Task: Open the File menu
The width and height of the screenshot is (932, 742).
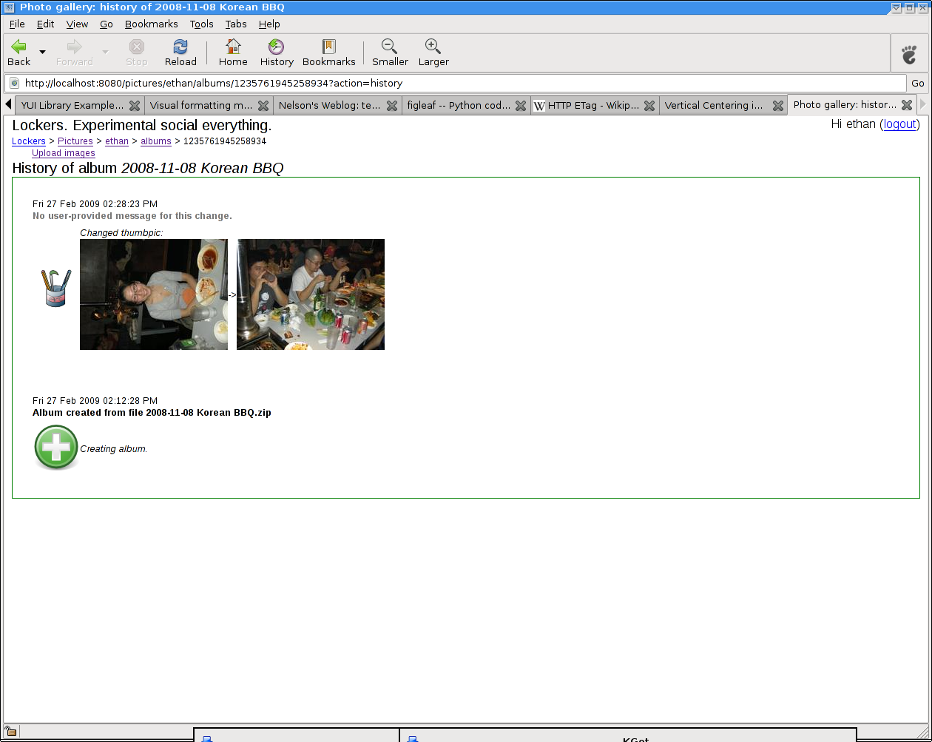Action: pyautogui.click(x=17, y=24)
